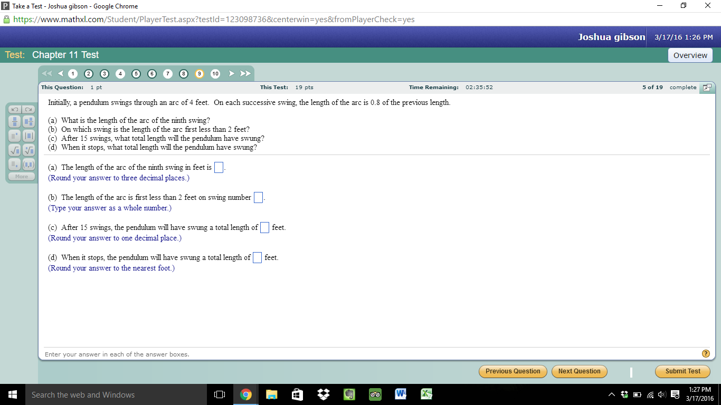721x405 pixels.
Task: Click the Chrome address bar URL
Action: point(214,20)
